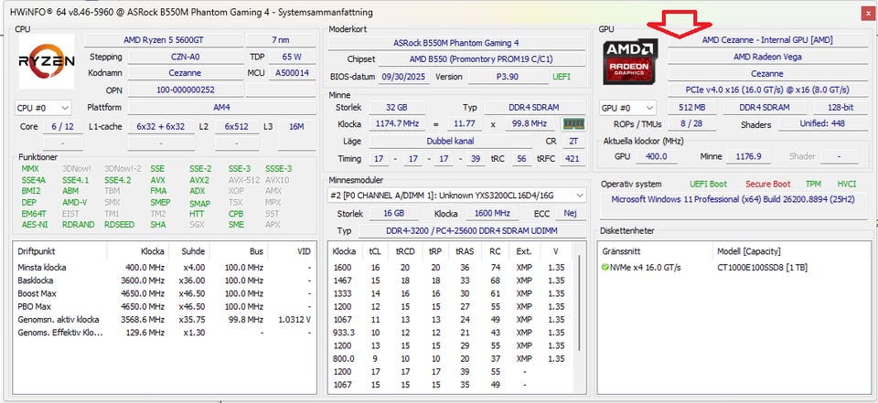878x403 pixels.
Task: Click the 1174.7 MHz memory clock field
Action: (396, 123)
